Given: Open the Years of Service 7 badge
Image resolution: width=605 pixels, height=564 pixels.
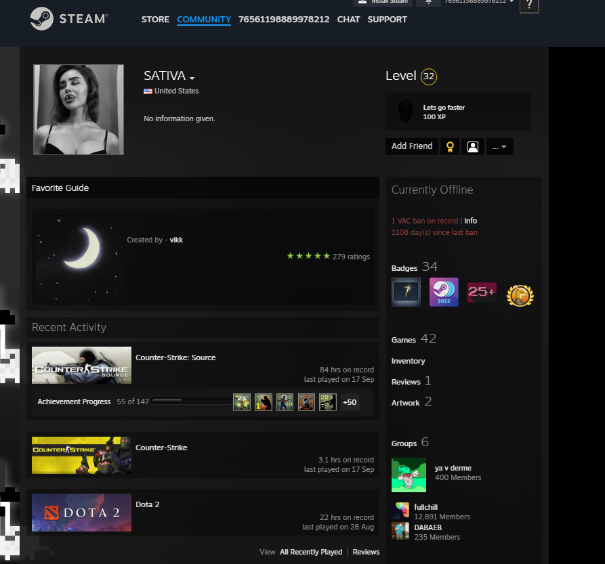Looking at the screenshot, I should click(406, 292).
